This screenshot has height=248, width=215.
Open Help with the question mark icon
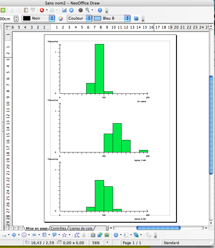(x=100, y=10)
